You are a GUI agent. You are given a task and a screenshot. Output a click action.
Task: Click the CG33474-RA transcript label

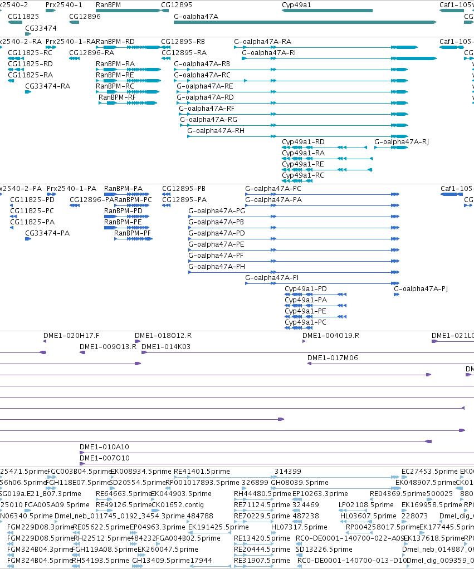click(x=47, y=86)
